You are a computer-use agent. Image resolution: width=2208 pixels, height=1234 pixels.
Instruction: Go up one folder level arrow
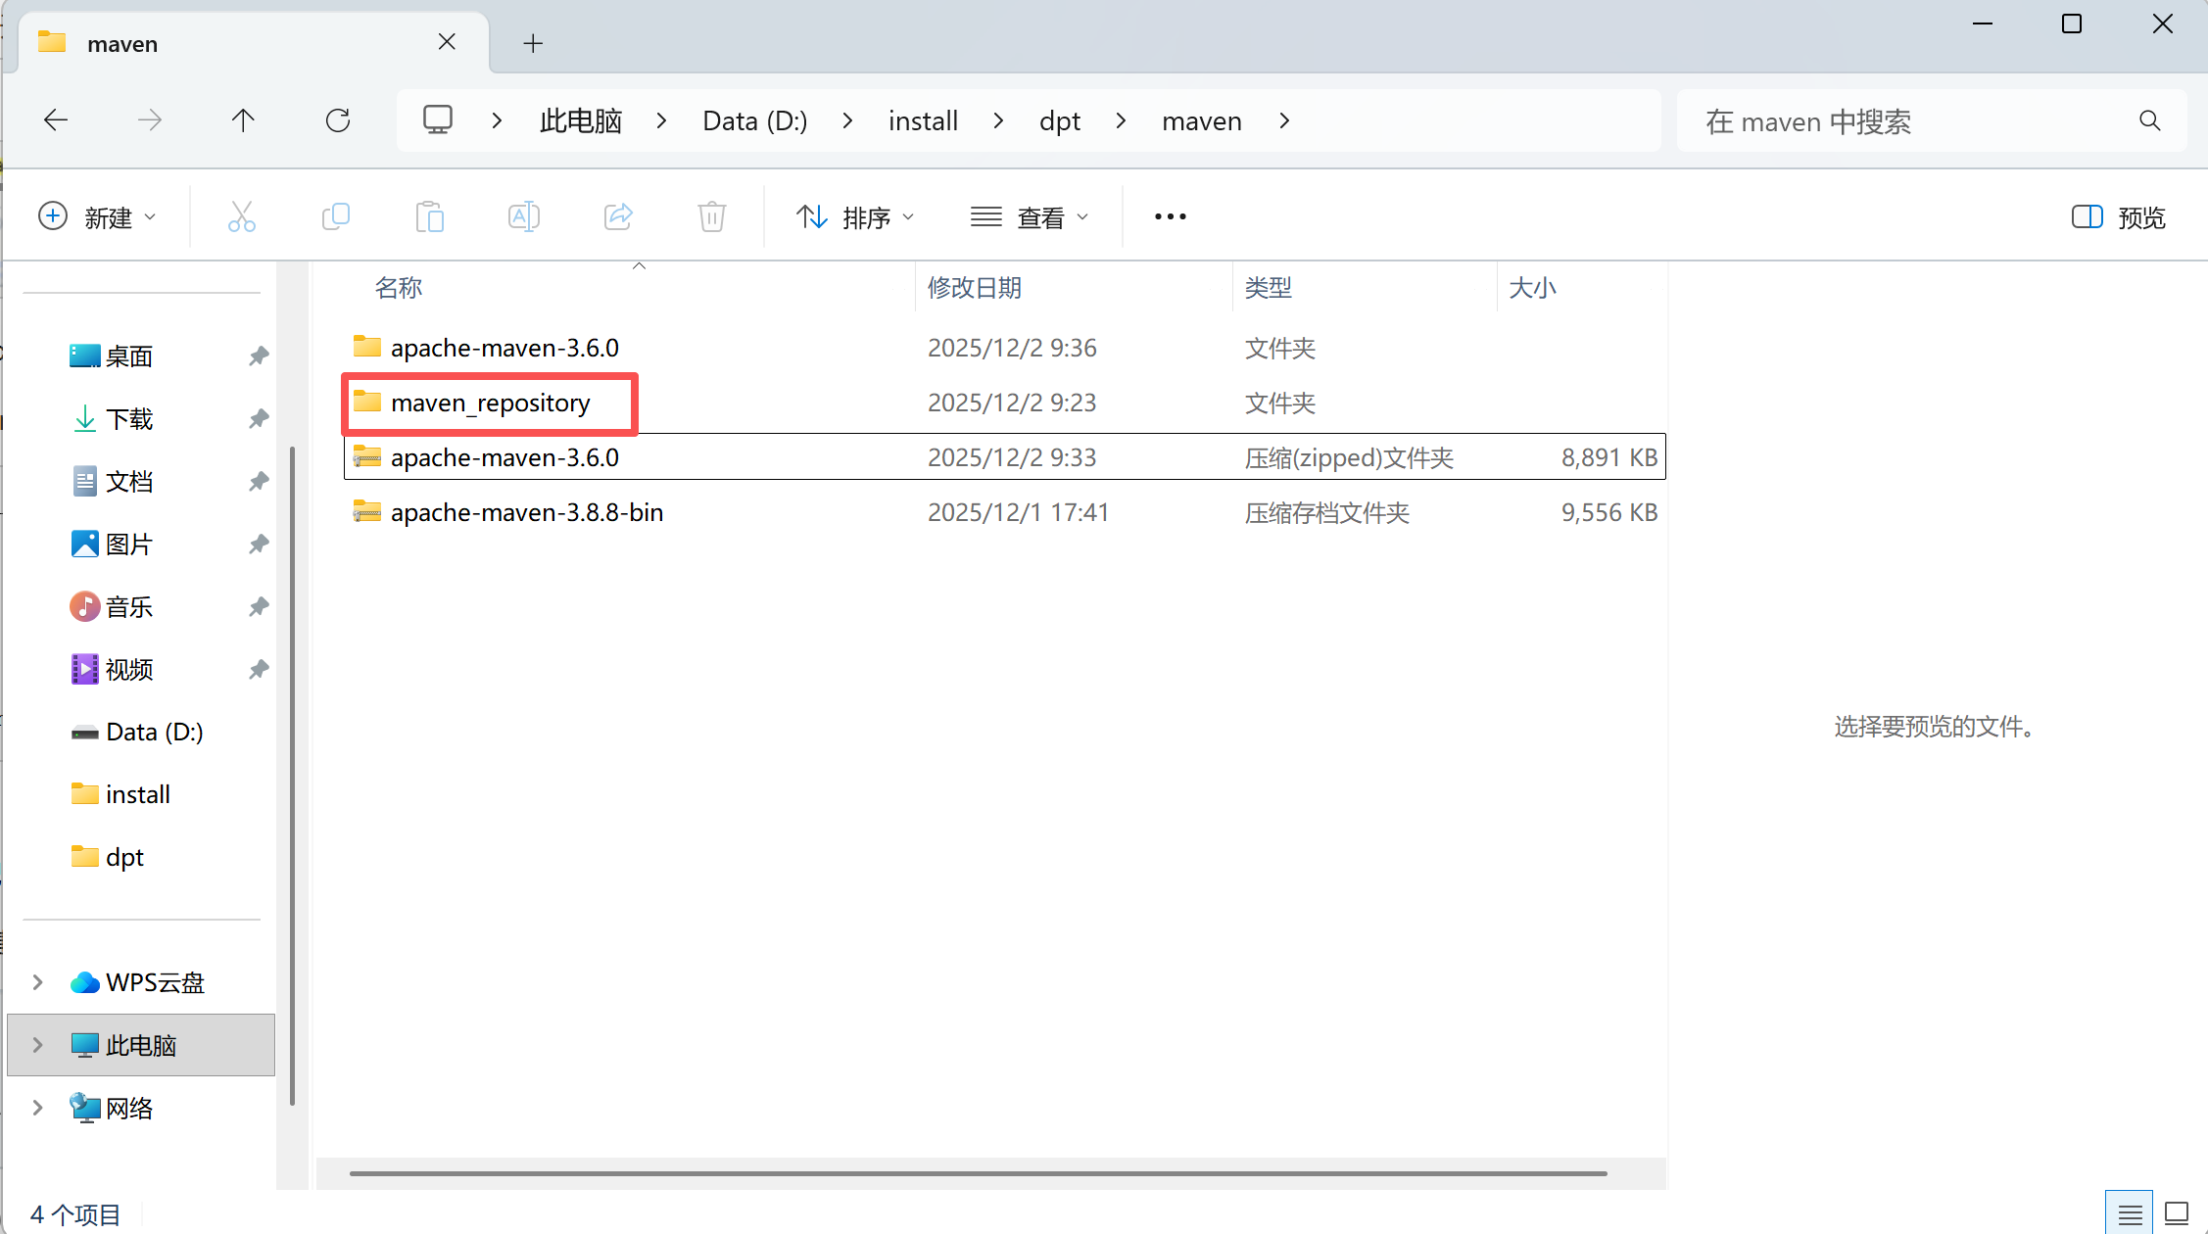point(243,120)
